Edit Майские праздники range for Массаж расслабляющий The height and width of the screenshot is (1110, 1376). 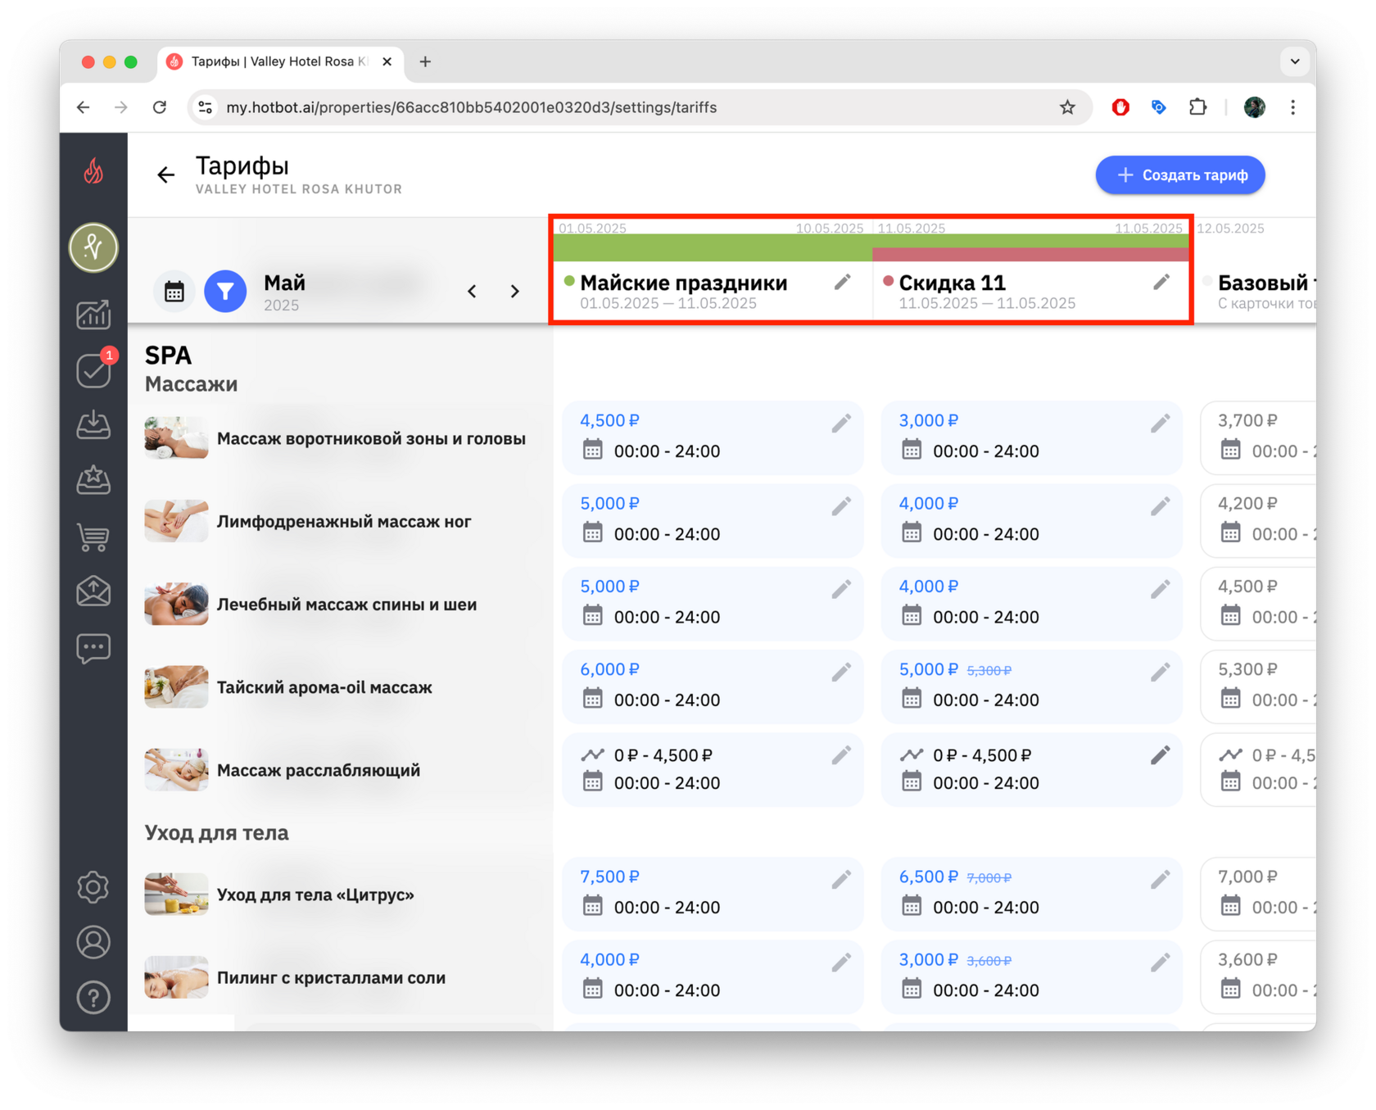[841, 755]
